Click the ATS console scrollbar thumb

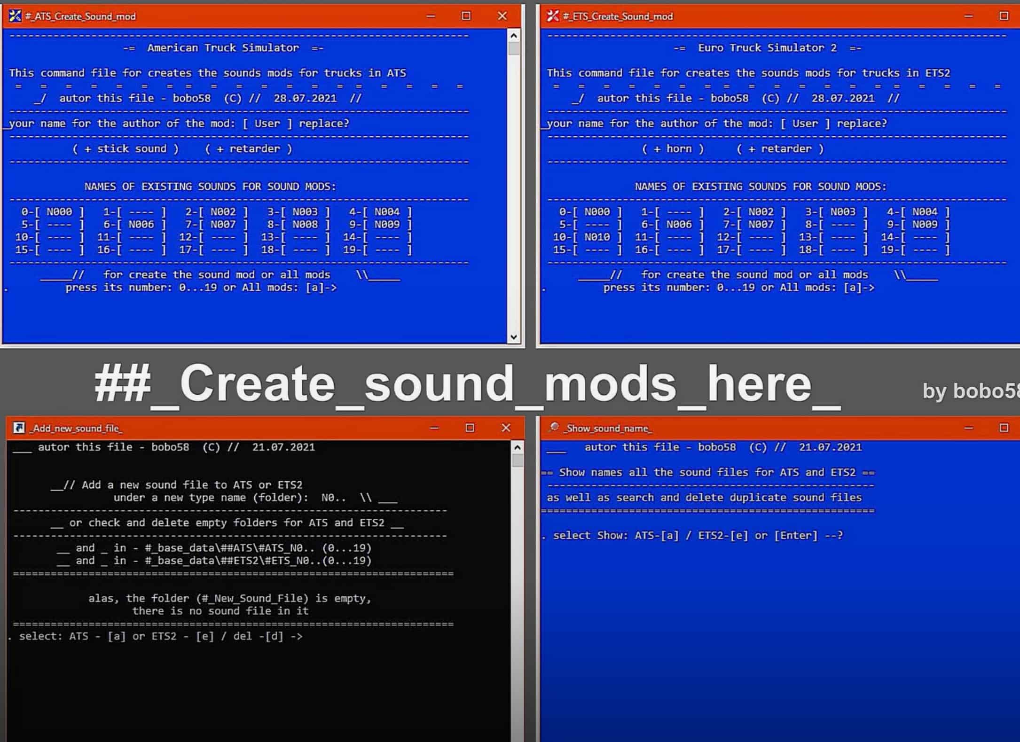point(514,49)
